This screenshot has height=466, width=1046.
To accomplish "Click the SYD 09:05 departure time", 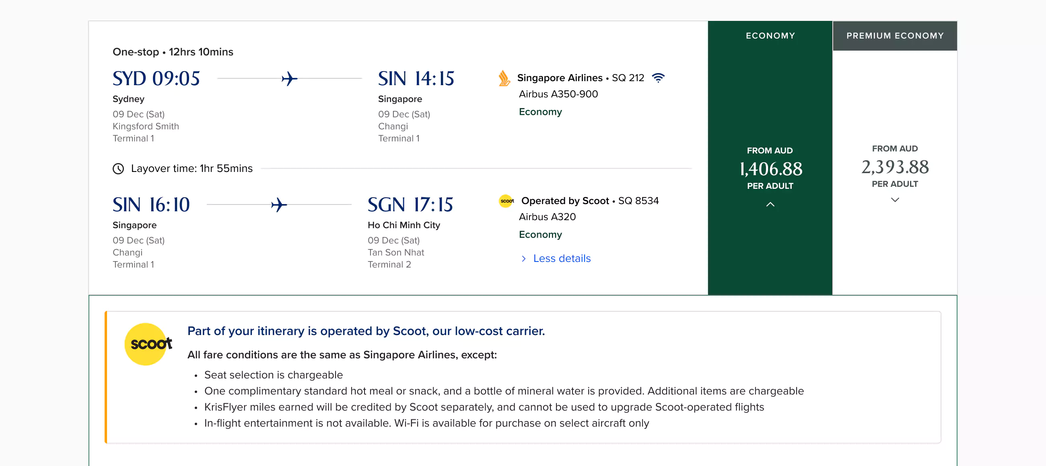I will pyautogui.click(x=156, y=78).
